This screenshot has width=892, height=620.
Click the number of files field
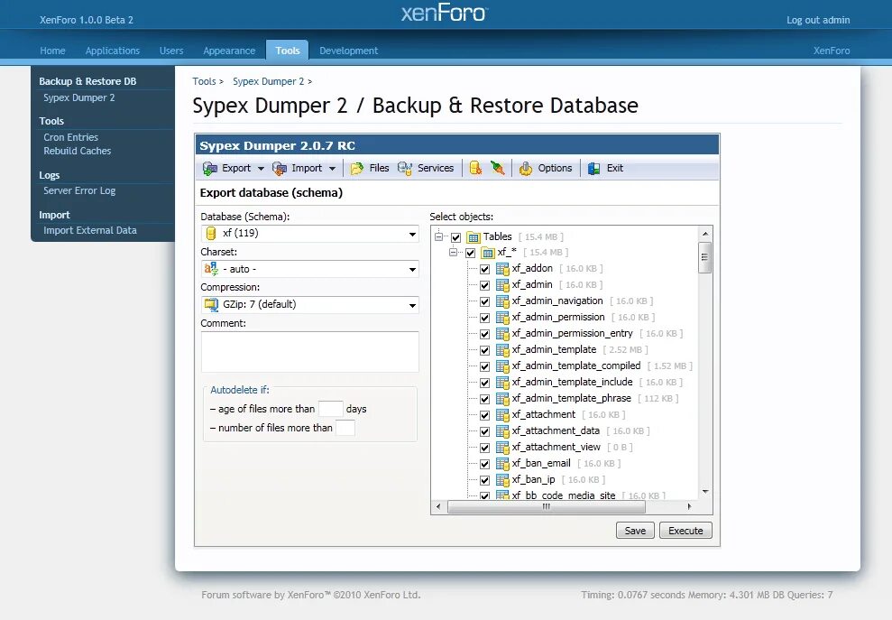(x=345, y=428)
